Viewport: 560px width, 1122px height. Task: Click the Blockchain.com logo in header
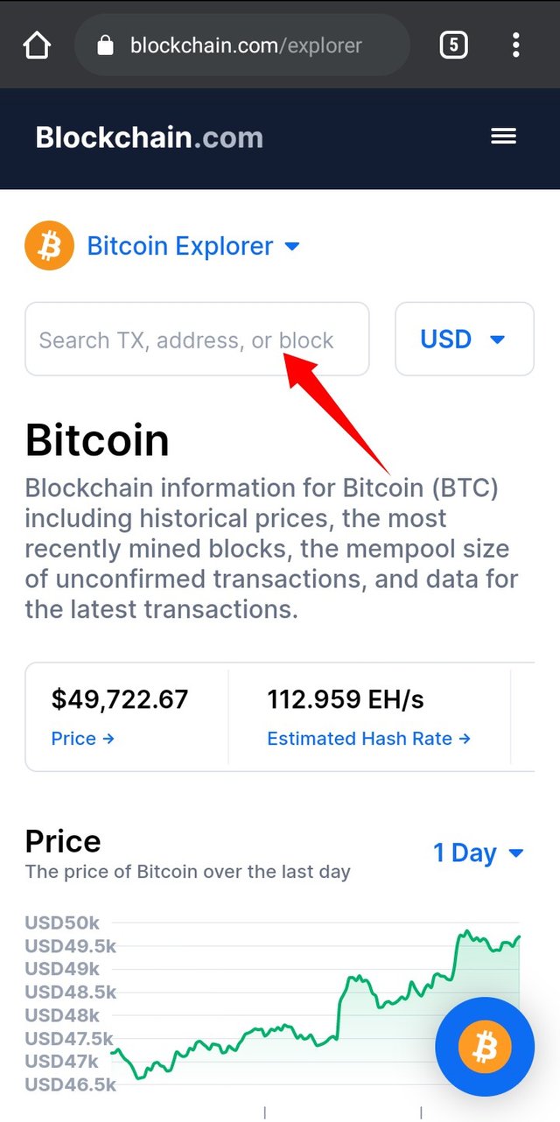[x=149, y=137]
